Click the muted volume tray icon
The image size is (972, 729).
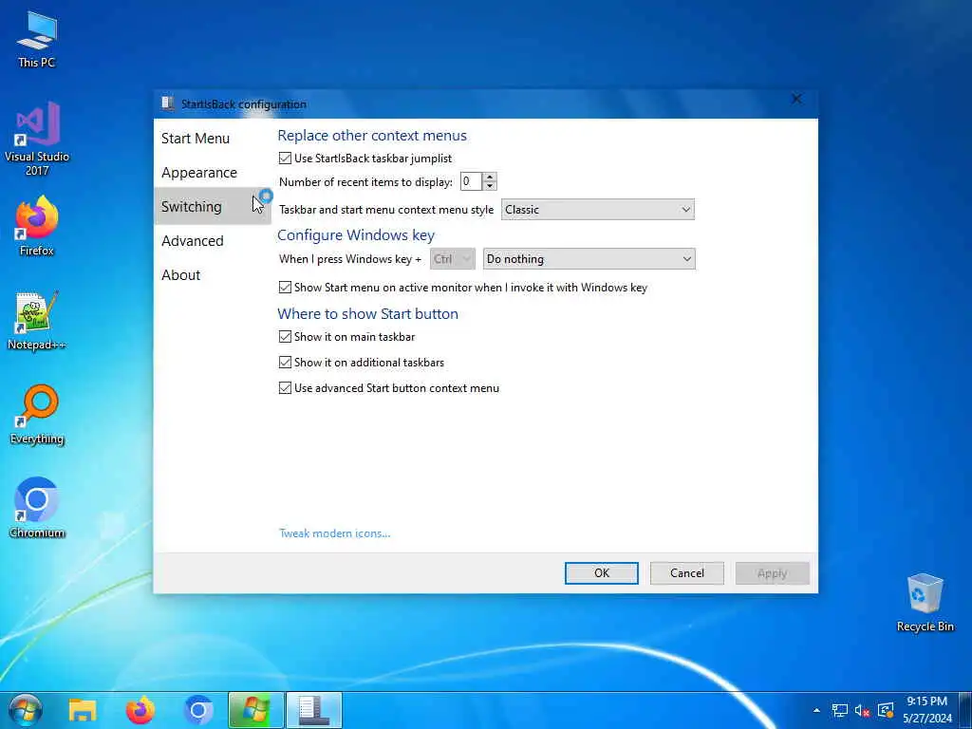tap(862, 711)
